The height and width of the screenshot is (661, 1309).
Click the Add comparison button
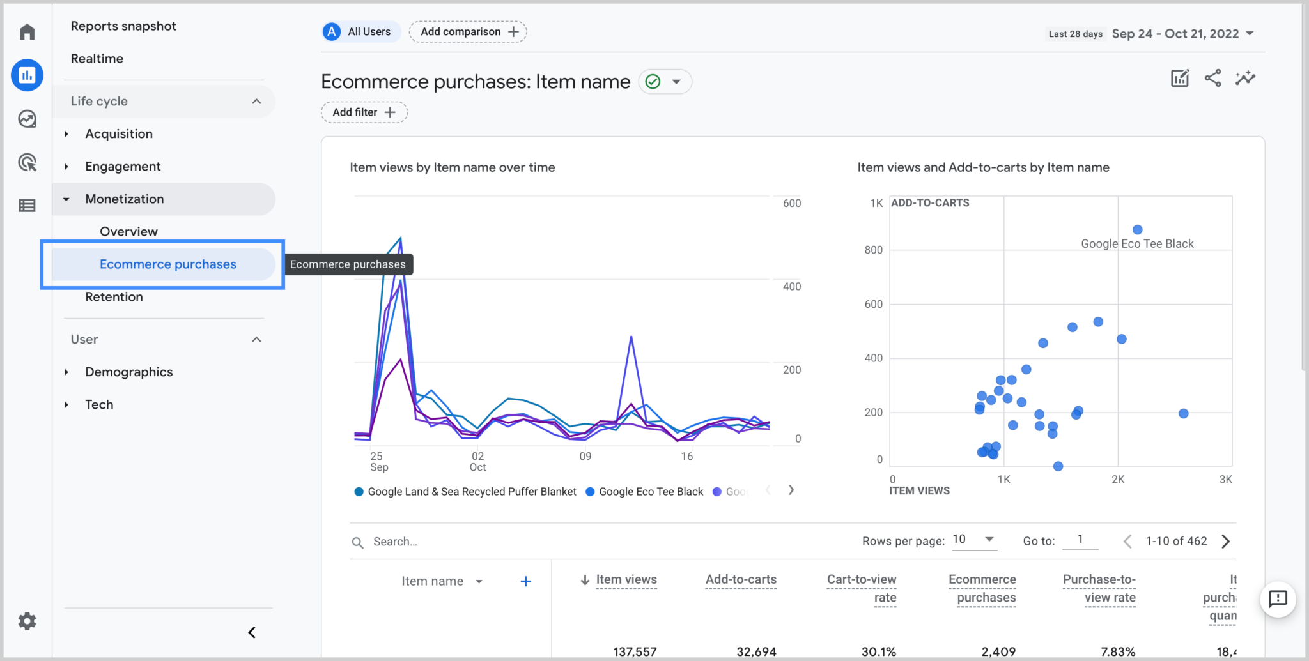[467, 31]
